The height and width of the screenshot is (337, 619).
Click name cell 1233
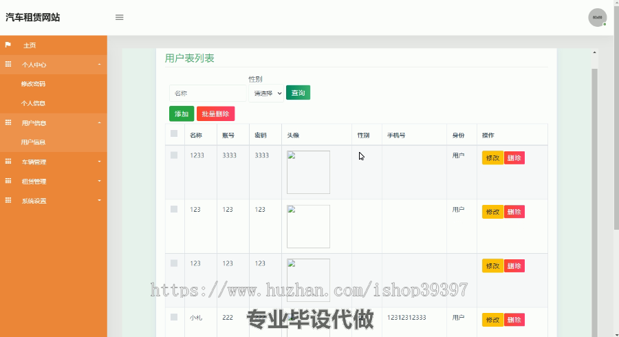coord(197,155)
